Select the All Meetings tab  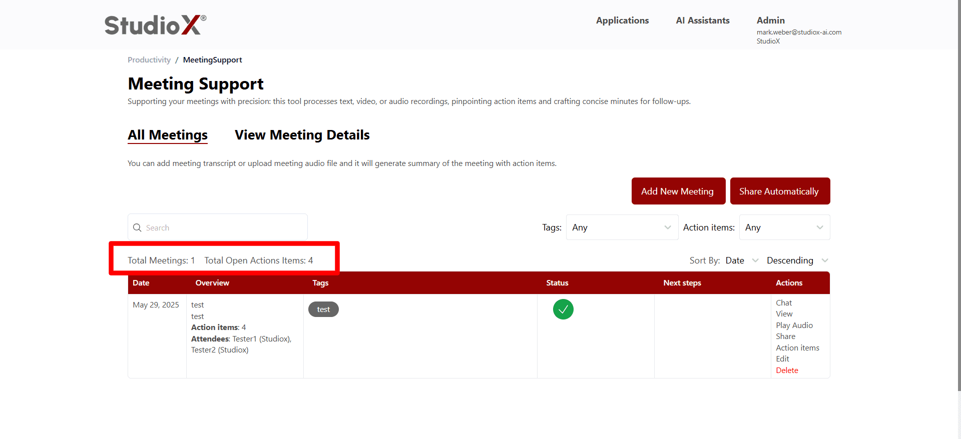(167, 135)
